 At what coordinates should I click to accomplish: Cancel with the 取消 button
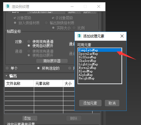tap(112, 103)
